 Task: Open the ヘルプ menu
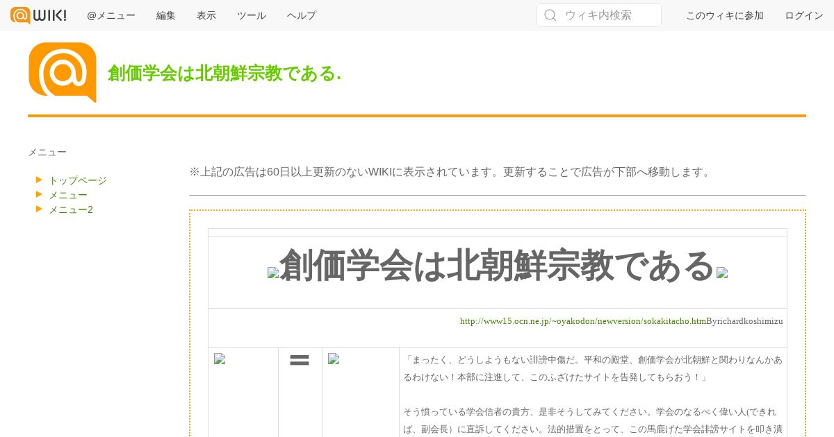click(x=302, y=15)
